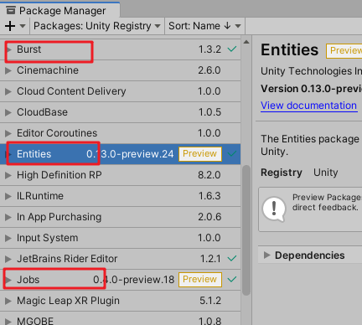The width and height of the screenshot is (362, 325).
Task: Click the package list scrollbar thumb
Action: tap(246, 230)
